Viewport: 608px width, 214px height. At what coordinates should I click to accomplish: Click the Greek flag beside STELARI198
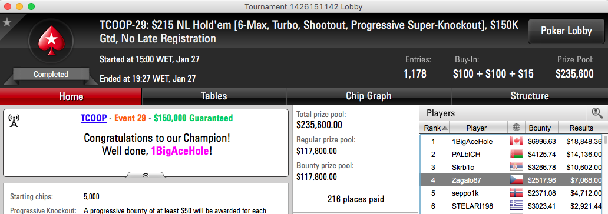point(517,205)
